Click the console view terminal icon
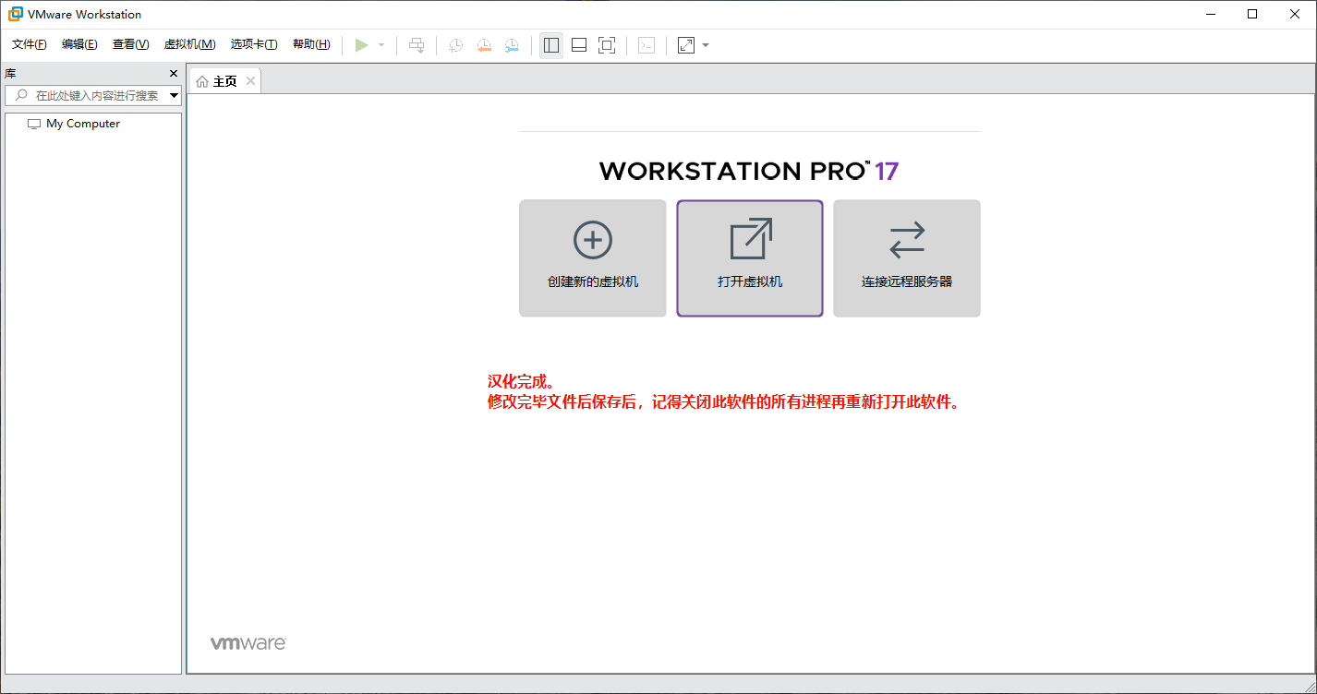The width and height of the screenshot is (1317, 694). point(646,45)
